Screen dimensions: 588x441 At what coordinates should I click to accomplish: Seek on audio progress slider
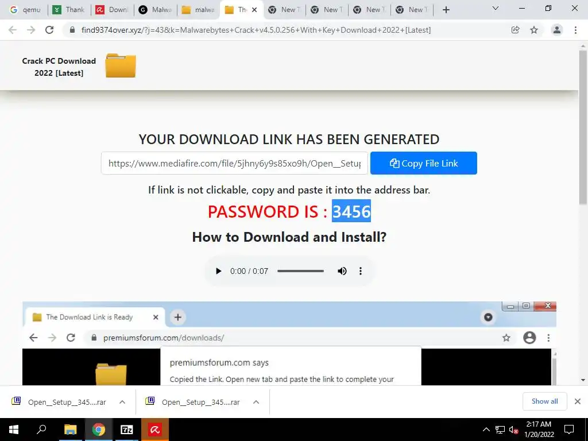(300, 271)
